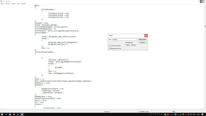This screenshot has width=206, height=116.
Task: Open the Справка menu
Action: click(x=23, y=4)
